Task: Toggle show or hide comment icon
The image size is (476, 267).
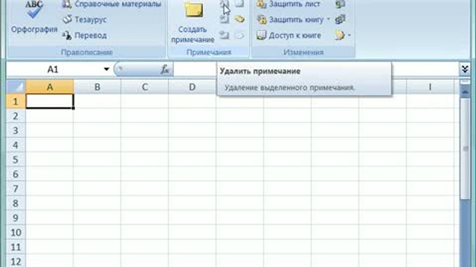Action: pyautogui.click(x=239, y=4)
